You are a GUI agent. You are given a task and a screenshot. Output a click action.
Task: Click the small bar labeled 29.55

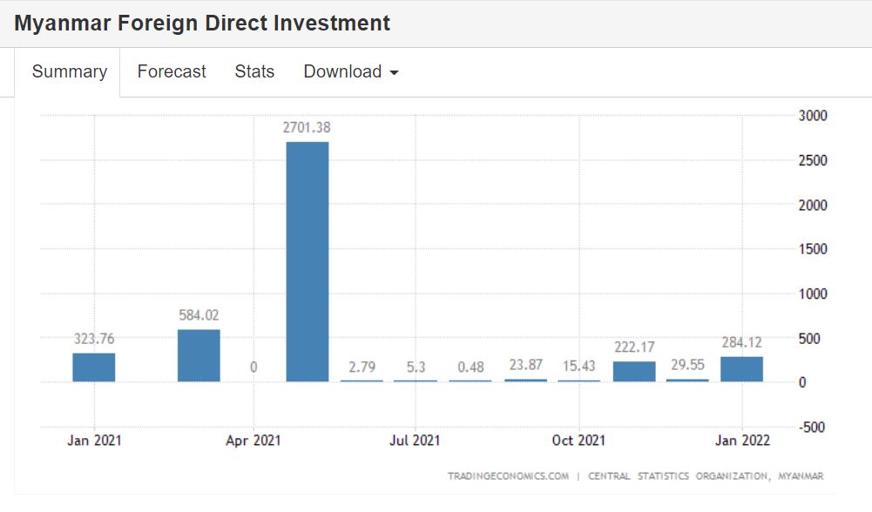tap(687, 380)
